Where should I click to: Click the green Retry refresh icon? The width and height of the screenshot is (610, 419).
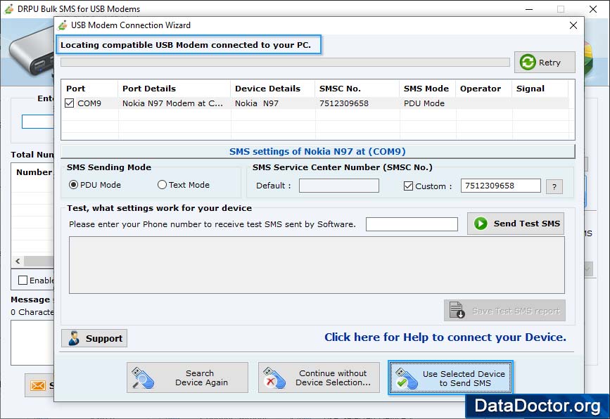pyautogui.click(x=528, y=62)
